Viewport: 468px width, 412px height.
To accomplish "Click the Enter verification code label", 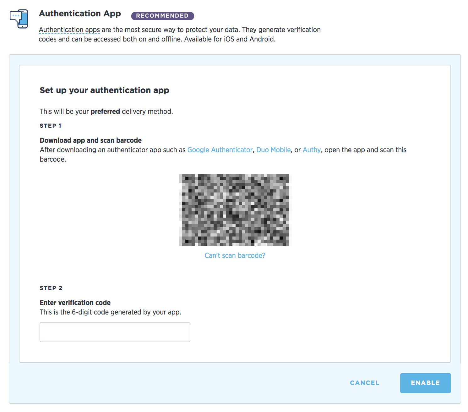I will [75, 303].
